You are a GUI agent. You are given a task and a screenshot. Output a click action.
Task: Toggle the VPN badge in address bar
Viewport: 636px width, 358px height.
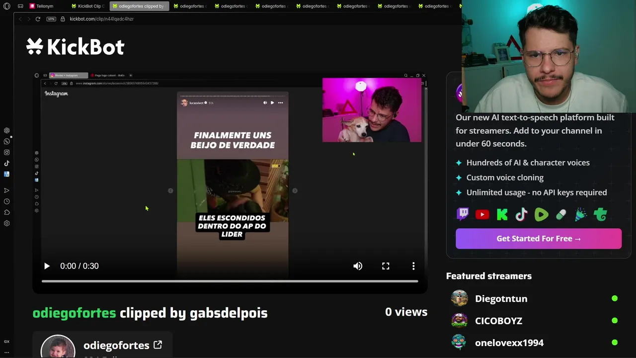click(51, 19)
